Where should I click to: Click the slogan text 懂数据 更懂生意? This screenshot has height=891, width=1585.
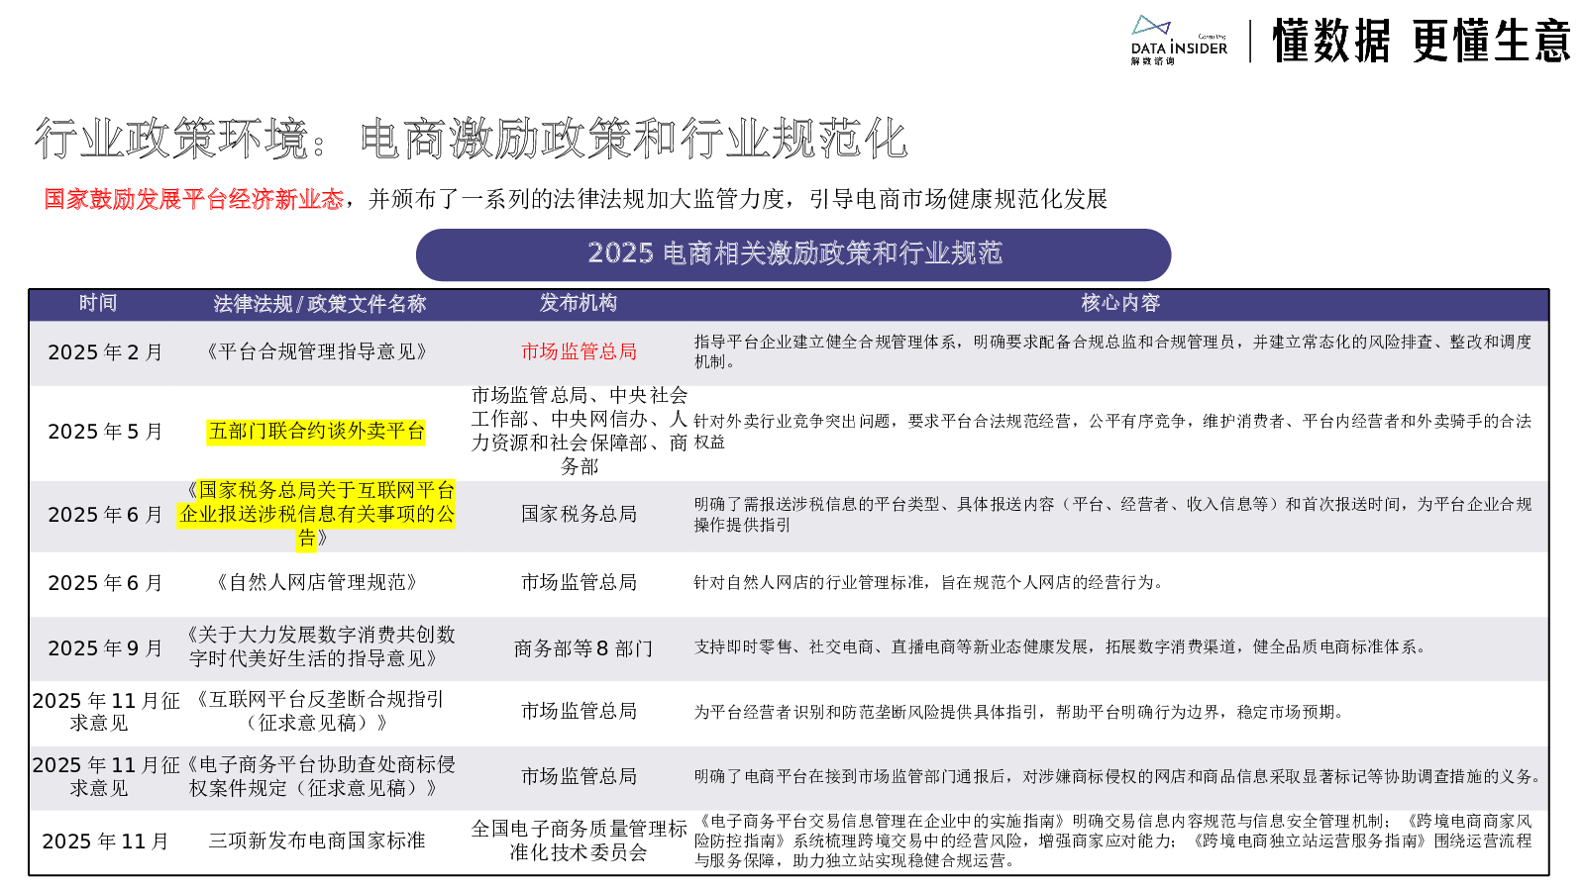pyautogui.click(x=1421, y=42)
